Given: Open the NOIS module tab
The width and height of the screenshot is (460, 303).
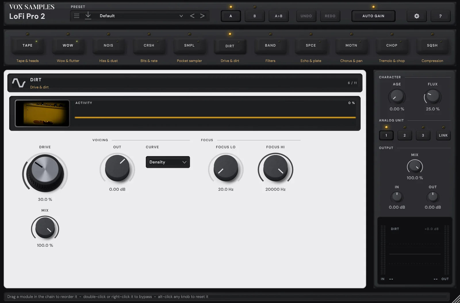Looking at the screenshot, I should (108, 46).
